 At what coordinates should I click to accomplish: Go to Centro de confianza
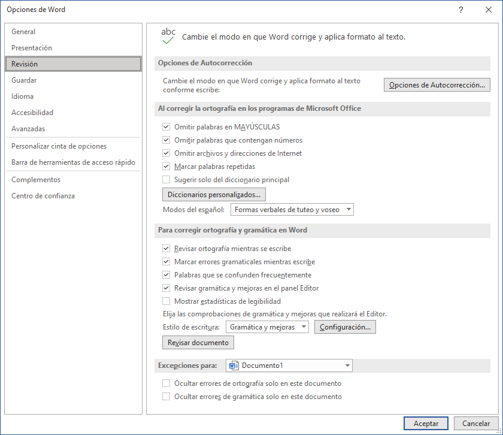coord(43,196)
